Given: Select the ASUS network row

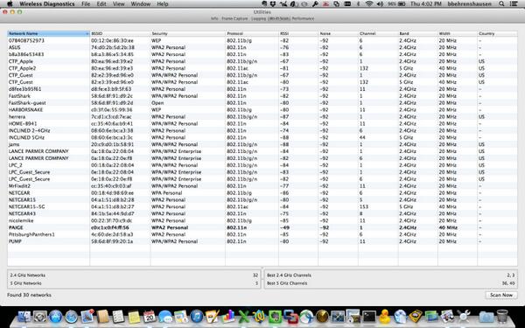Looking at the screenshot, I should point(262,47).
